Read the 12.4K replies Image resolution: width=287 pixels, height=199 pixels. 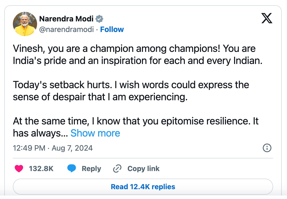pos(143,187)
